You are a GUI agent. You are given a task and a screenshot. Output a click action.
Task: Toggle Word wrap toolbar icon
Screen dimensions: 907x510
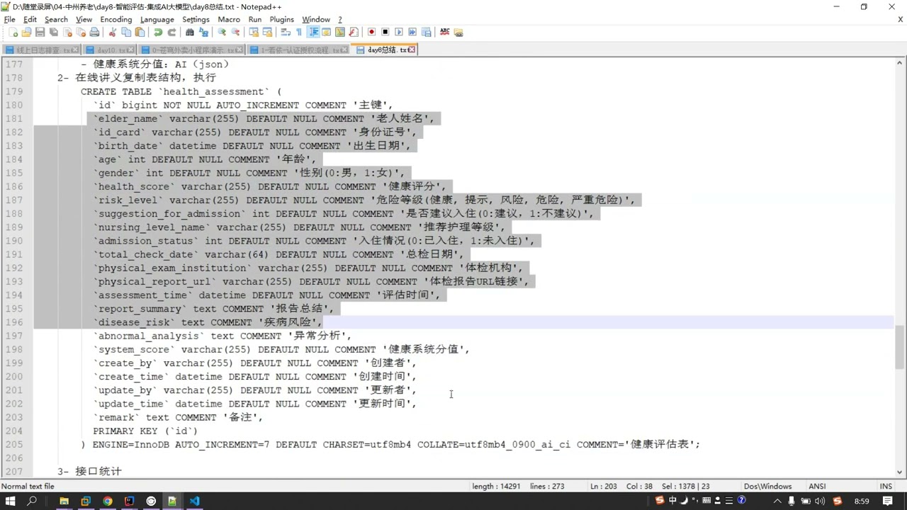(x=286, y=33)
